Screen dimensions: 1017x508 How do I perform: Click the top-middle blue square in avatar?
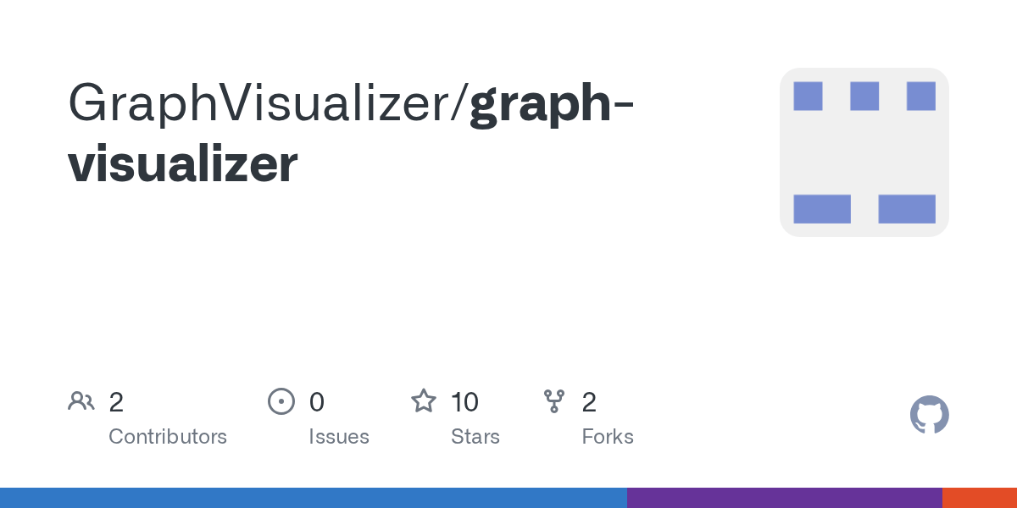pyautogui.click(x=864, y=96)
